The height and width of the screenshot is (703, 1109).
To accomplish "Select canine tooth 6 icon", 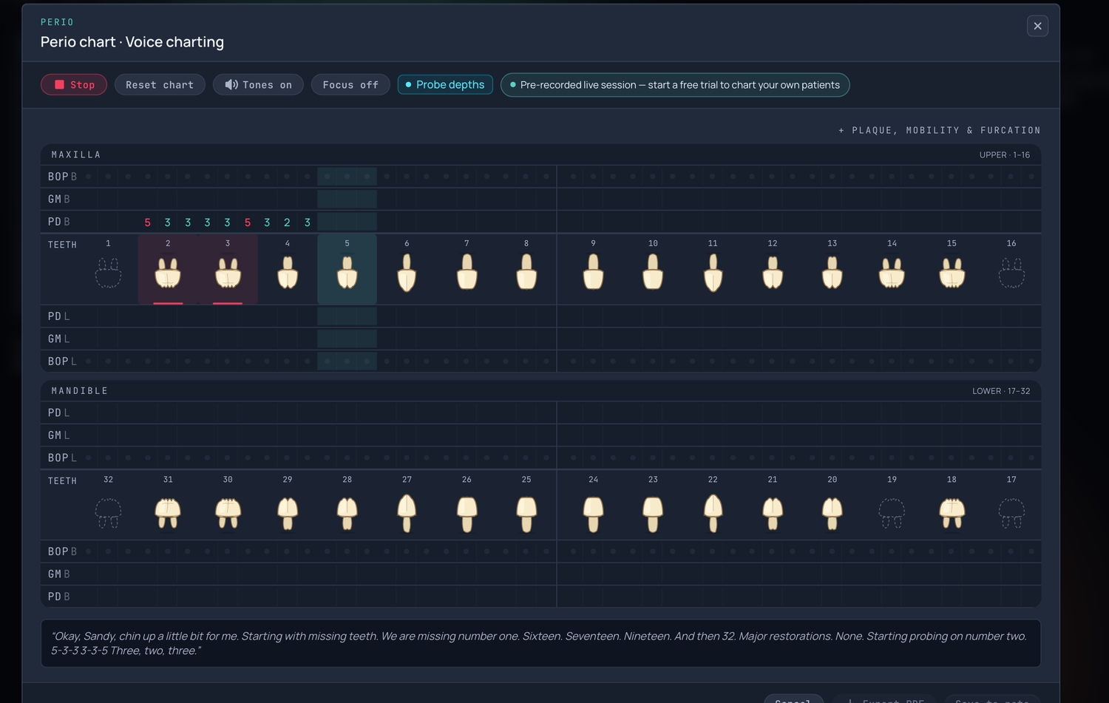I will coord(407,273).
